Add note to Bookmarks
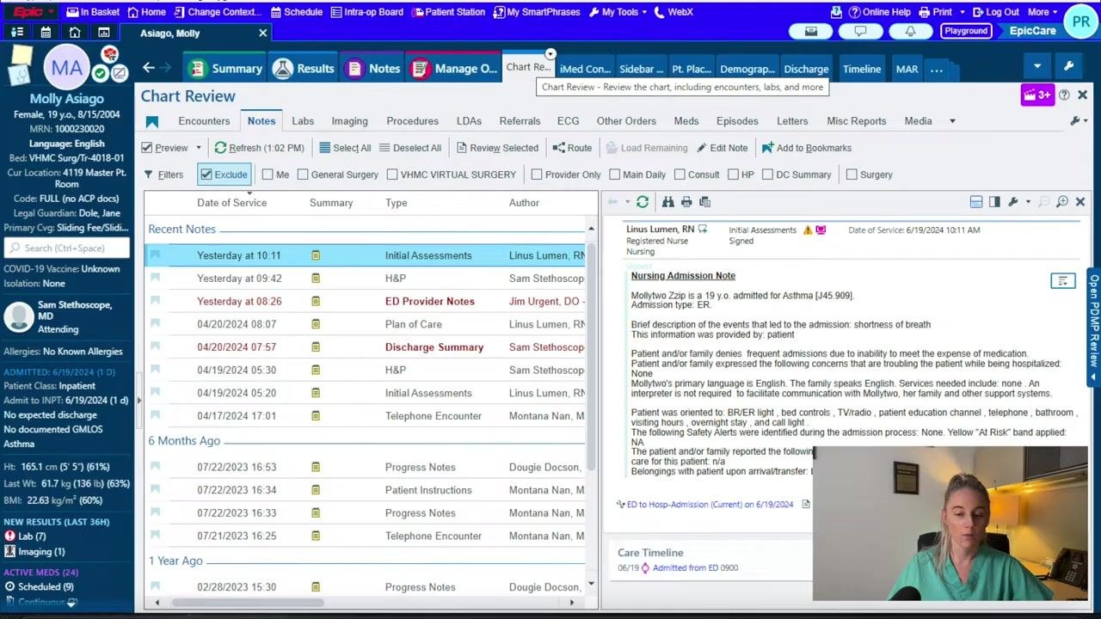 807,148
